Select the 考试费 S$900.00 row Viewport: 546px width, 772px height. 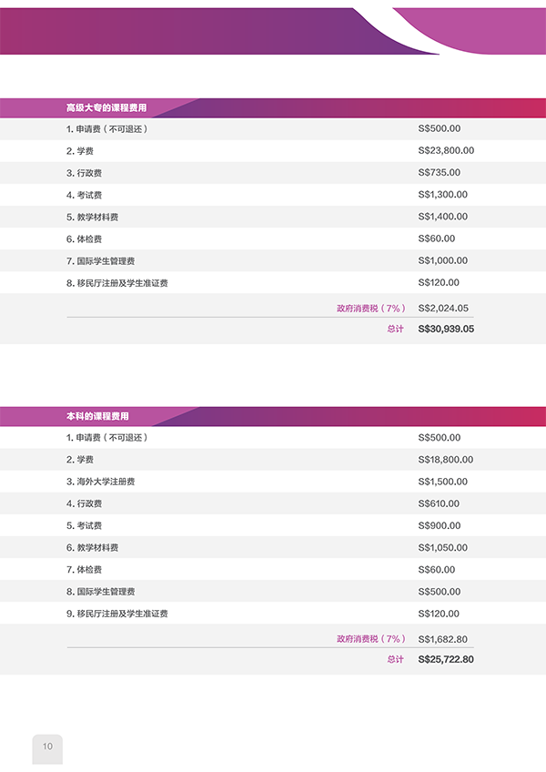pyautogui.click(x=273, y=525)
